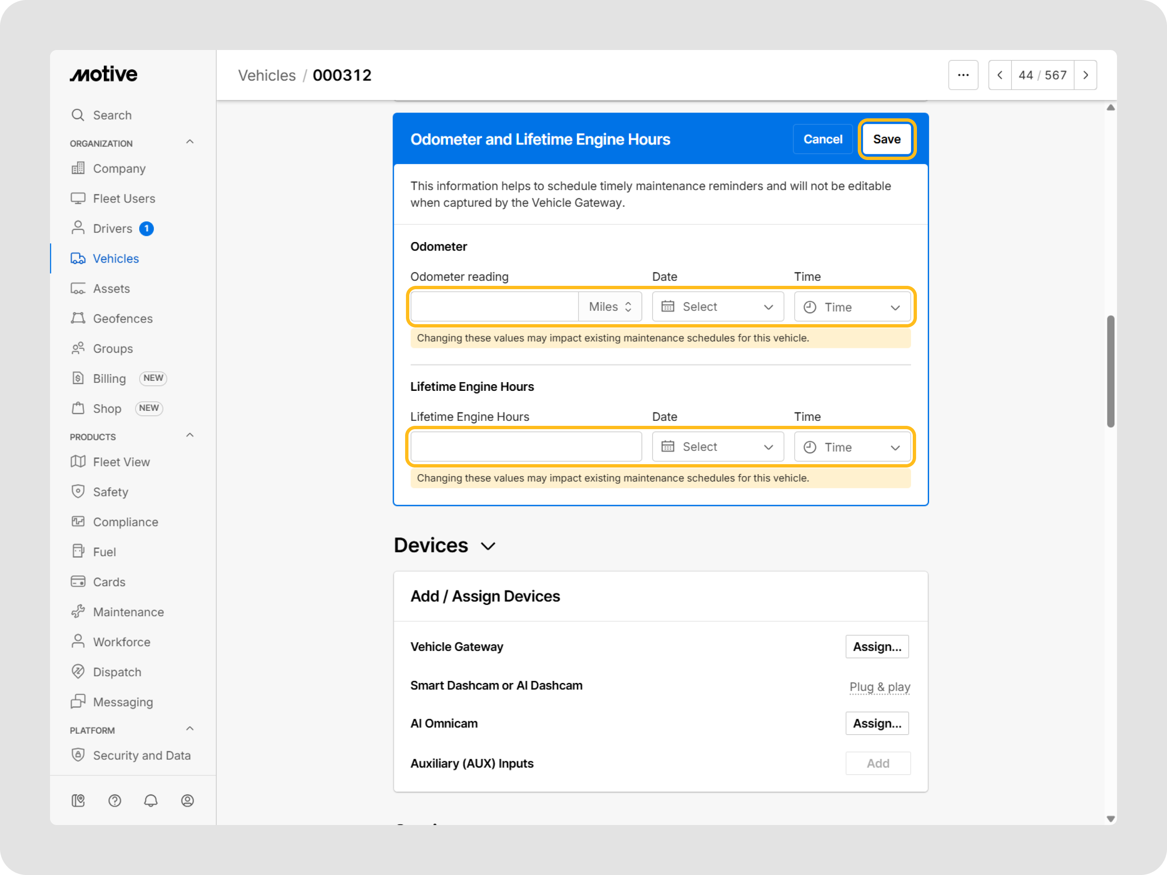Go to next vehicle arrow
1167x875 pixels.
[1085, 75]
